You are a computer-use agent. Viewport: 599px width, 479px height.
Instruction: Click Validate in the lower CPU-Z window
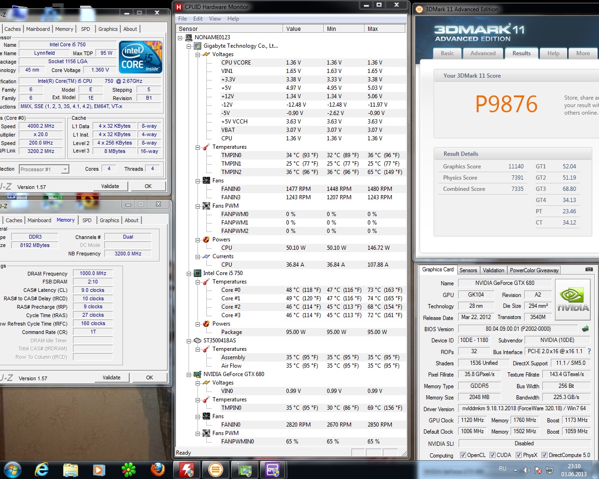click(x=111, y=377)
